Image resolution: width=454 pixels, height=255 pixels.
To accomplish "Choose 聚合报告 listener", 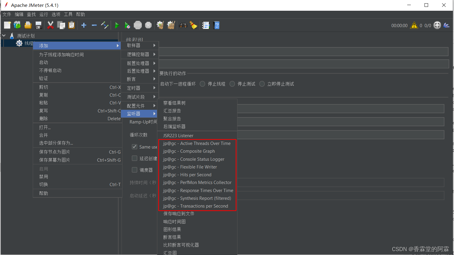I will pos(197,119).
